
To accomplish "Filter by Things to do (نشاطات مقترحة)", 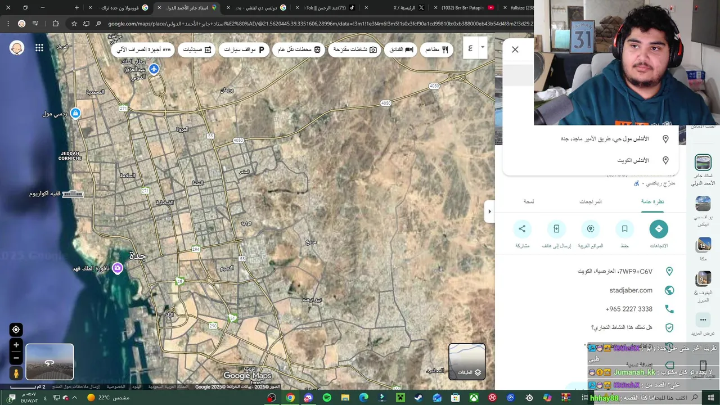I will click(355, 49).
